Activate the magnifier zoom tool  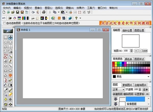[6, 95]
